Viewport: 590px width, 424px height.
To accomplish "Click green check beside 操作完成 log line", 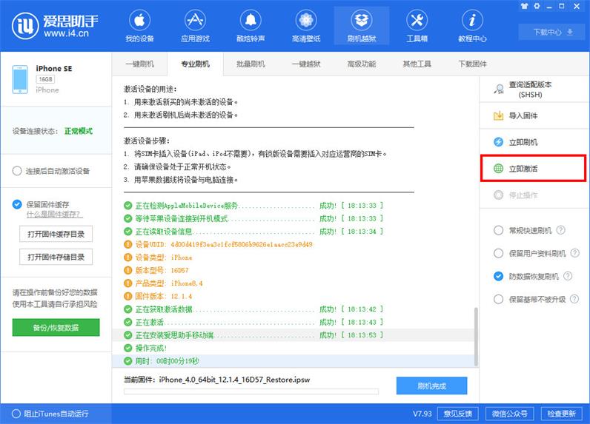I will (x=128, y=348).
